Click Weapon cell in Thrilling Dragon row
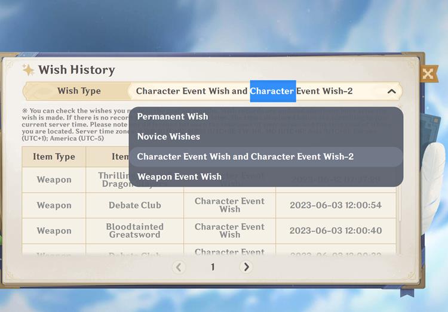 54,180
